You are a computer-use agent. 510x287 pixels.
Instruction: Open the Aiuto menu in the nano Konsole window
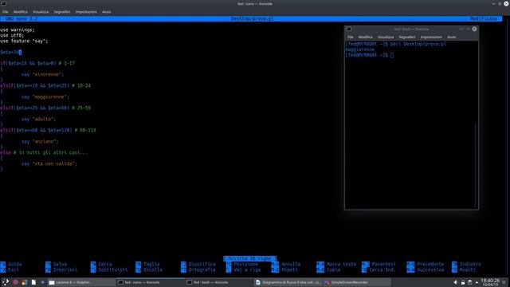(106, 12)
